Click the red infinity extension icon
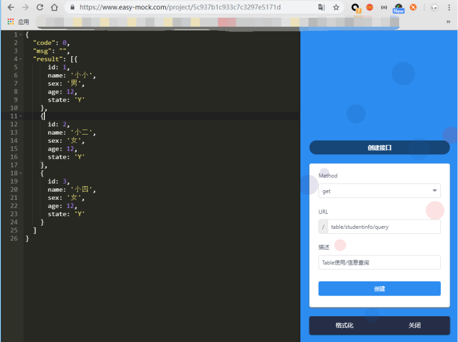 pyautogui.click(x=369, y=7)
